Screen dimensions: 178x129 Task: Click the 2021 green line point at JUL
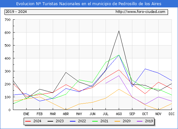click(x=106, y=62)
